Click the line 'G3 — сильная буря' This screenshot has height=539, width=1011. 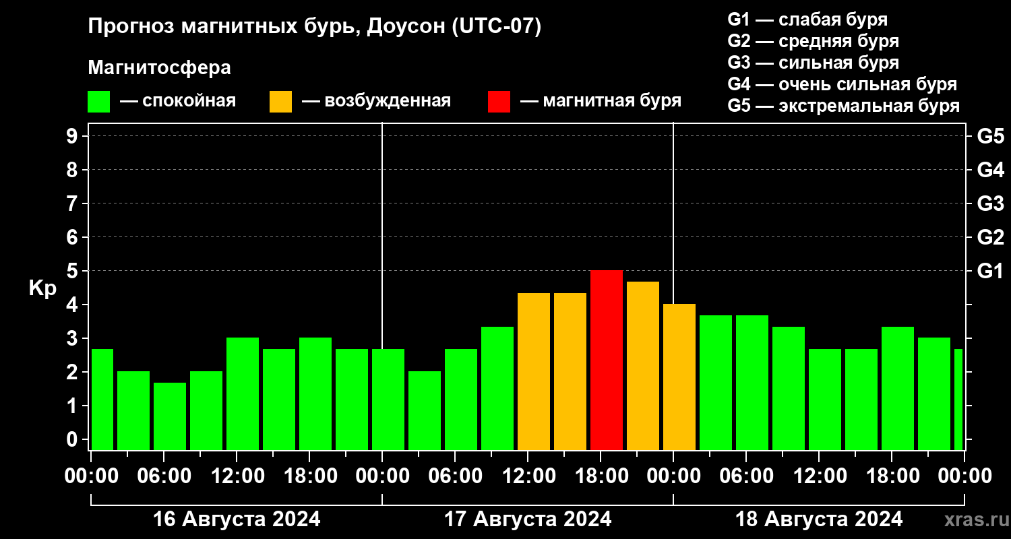[x=813, y=63]
